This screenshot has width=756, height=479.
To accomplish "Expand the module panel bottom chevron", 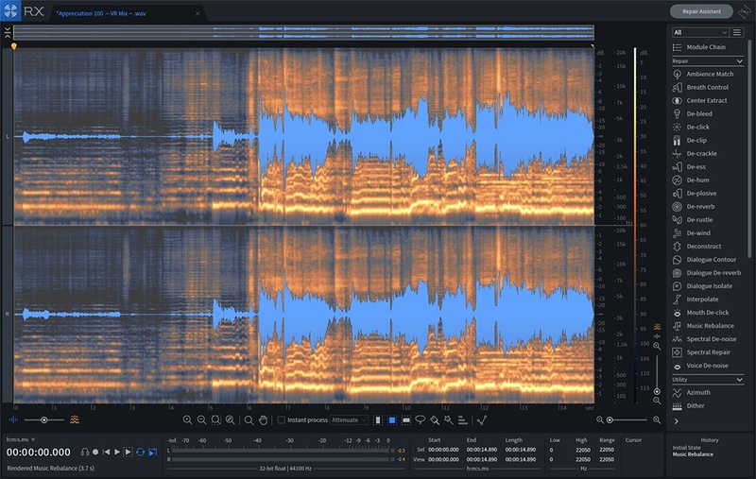I will coord(677,421).
